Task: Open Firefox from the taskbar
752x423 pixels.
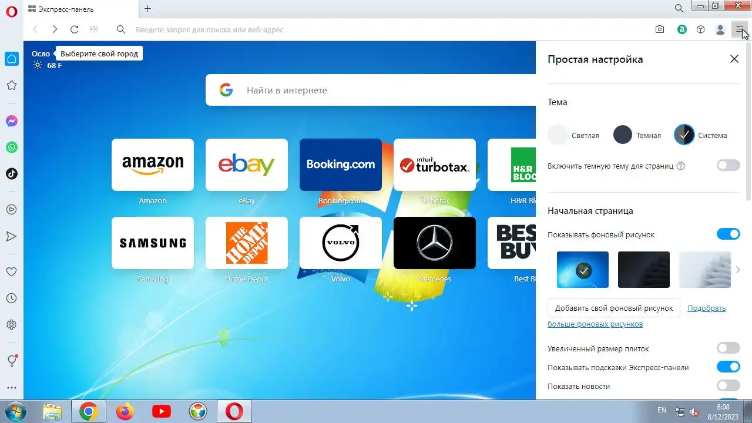Action: [x=125, y=411]
